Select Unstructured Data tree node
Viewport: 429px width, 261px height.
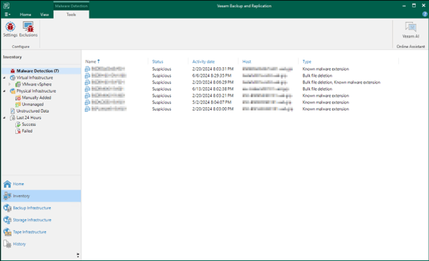pyautogui.click(x=32, y=111)
